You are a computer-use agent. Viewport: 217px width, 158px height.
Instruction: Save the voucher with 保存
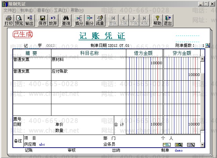[42, 20]
